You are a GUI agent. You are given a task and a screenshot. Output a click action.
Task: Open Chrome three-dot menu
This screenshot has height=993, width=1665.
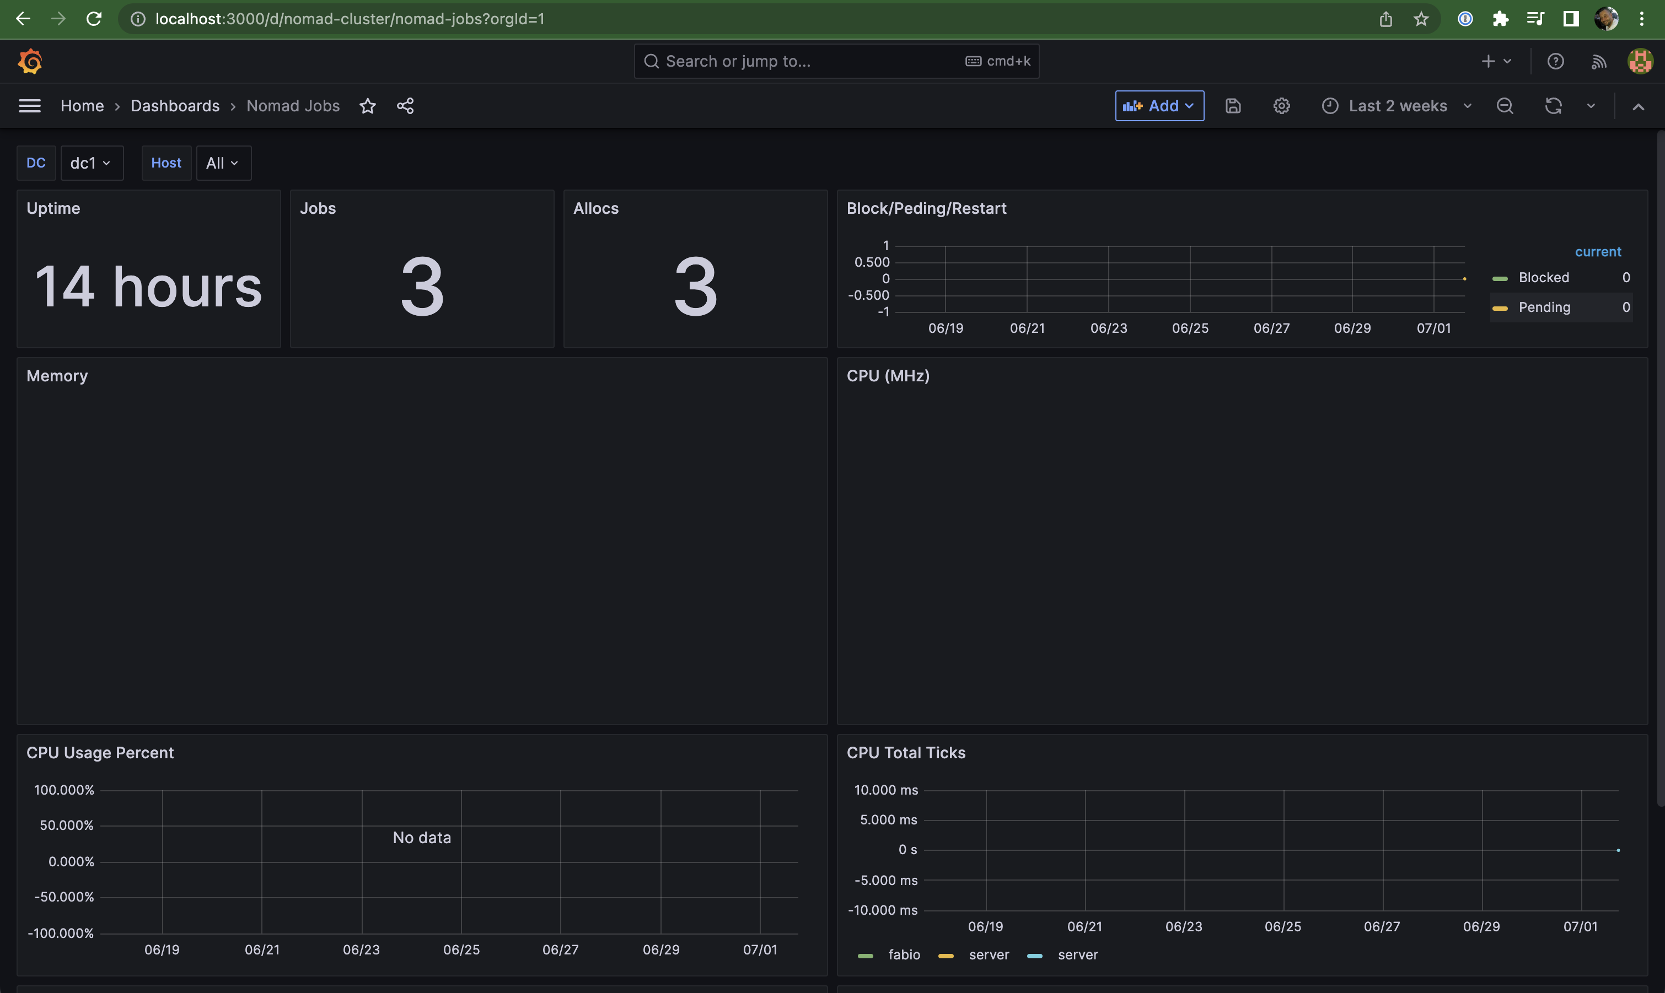click(1641, 19)
